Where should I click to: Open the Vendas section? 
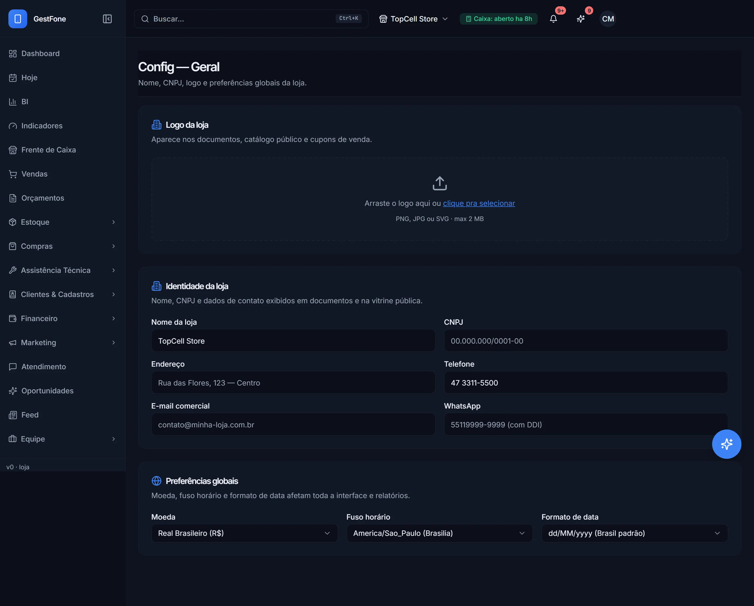[63, 174]
